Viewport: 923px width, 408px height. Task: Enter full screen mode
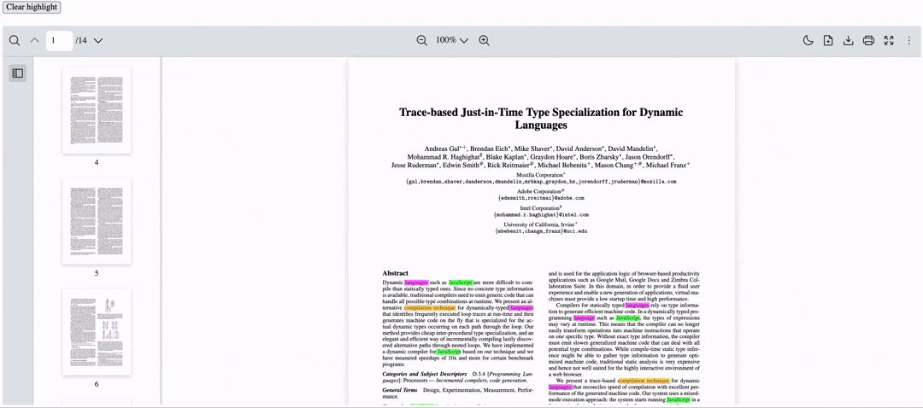pos(889,41)
